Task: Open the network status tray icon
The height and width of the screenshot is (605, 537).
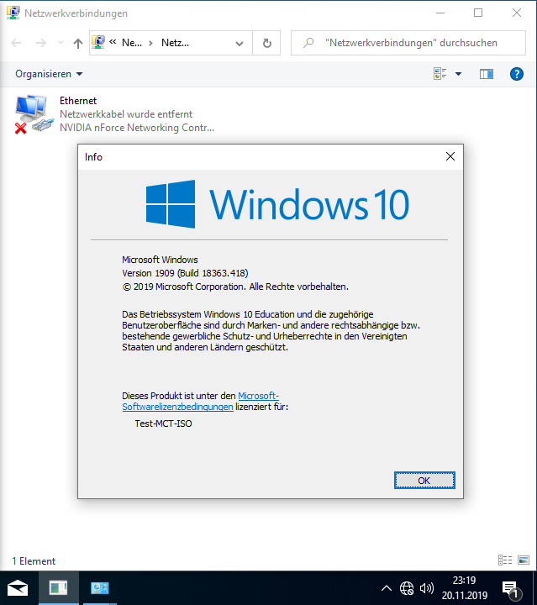Action: (x=406, y=588)
